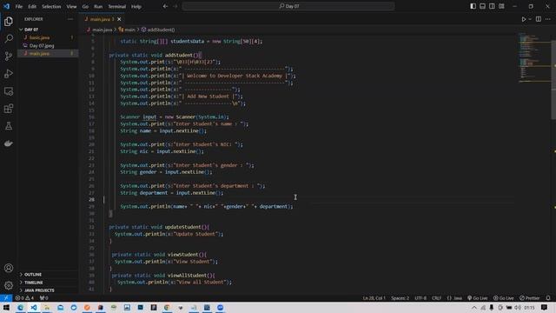Open the Run dropdown arrow beside play button

click(x=530, y=19)
